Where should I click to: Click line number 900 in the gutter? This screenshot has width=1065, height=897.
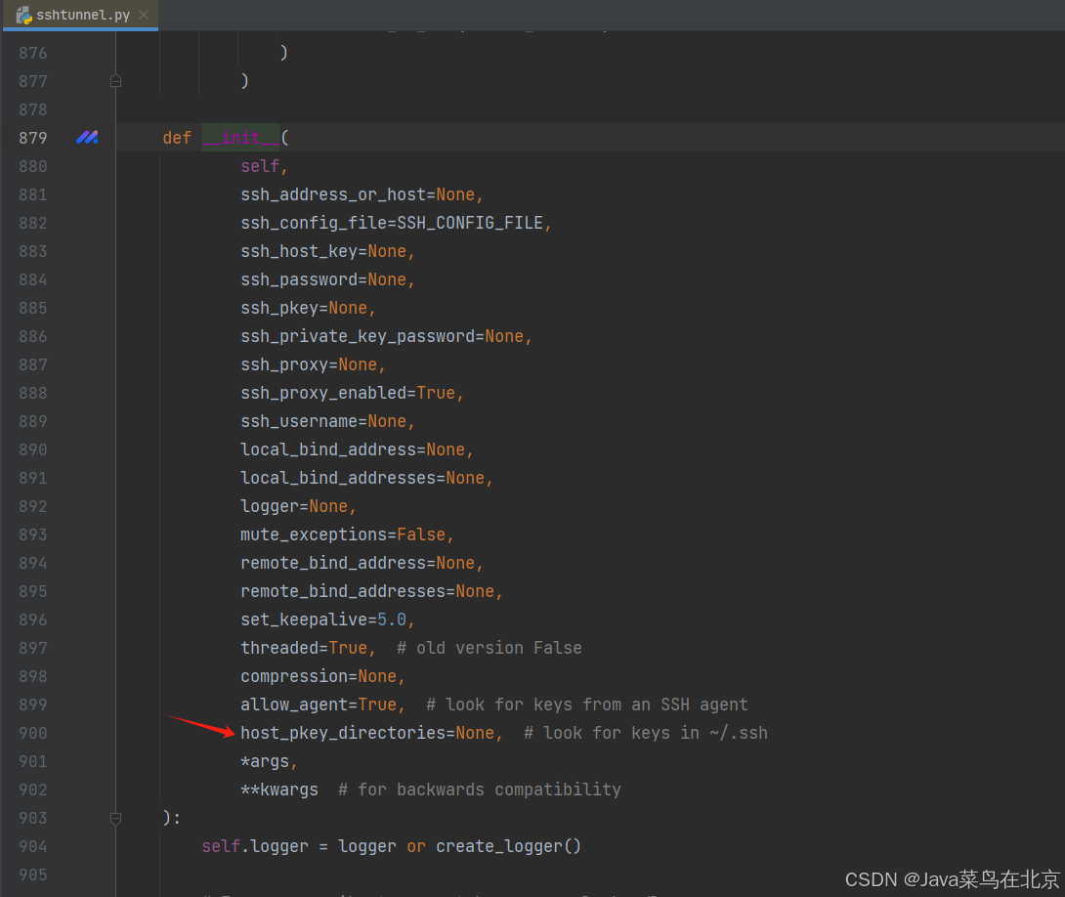pyautogui.click(x=32, y=734)
